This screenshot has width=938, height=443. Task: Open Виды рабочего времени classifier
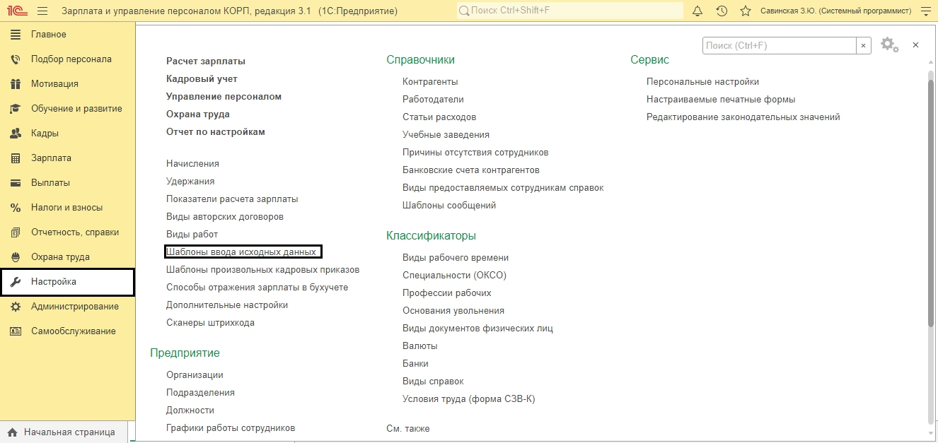[456, 258]
